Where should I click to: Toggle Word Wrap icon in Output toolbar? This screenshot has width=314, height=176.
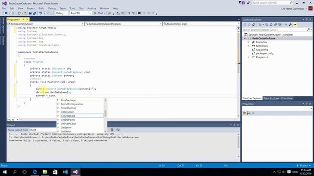pyautogui.click(x=118, y=130)
